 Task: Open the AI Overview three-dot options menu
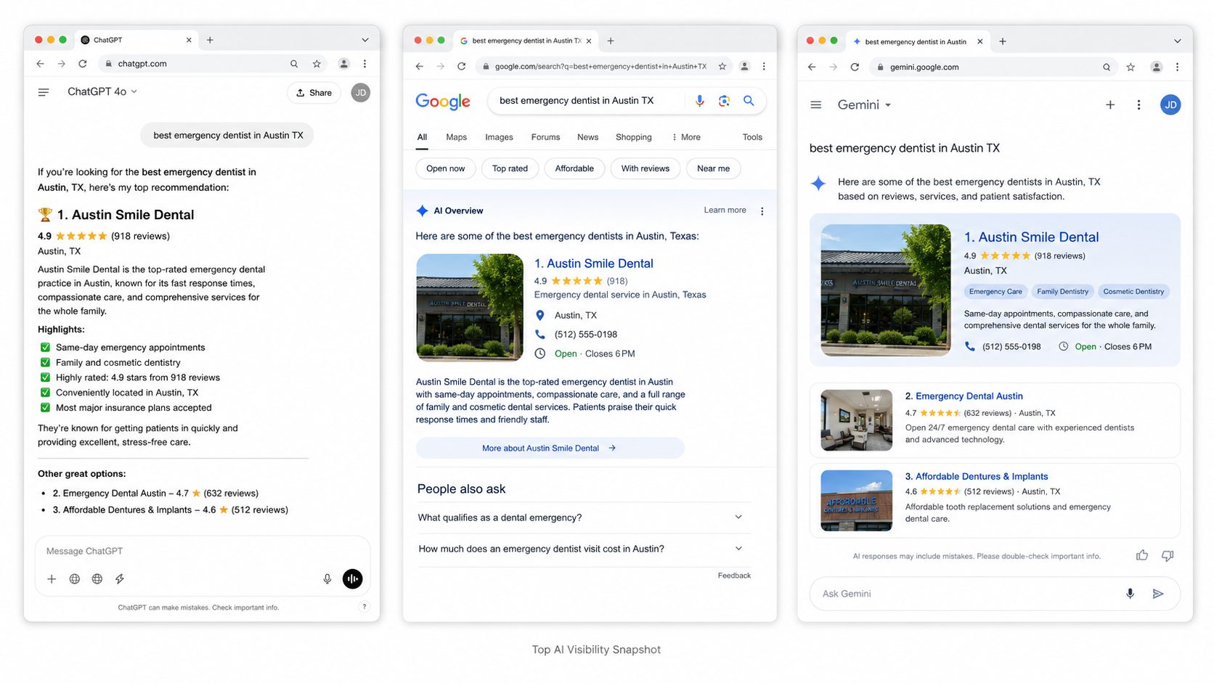tap(762, 211)
